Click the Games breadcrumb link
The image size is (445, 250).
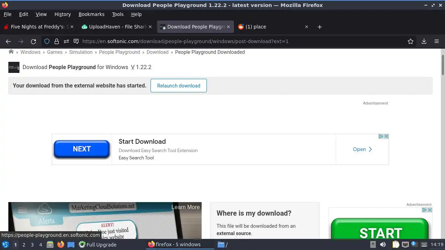55,52
